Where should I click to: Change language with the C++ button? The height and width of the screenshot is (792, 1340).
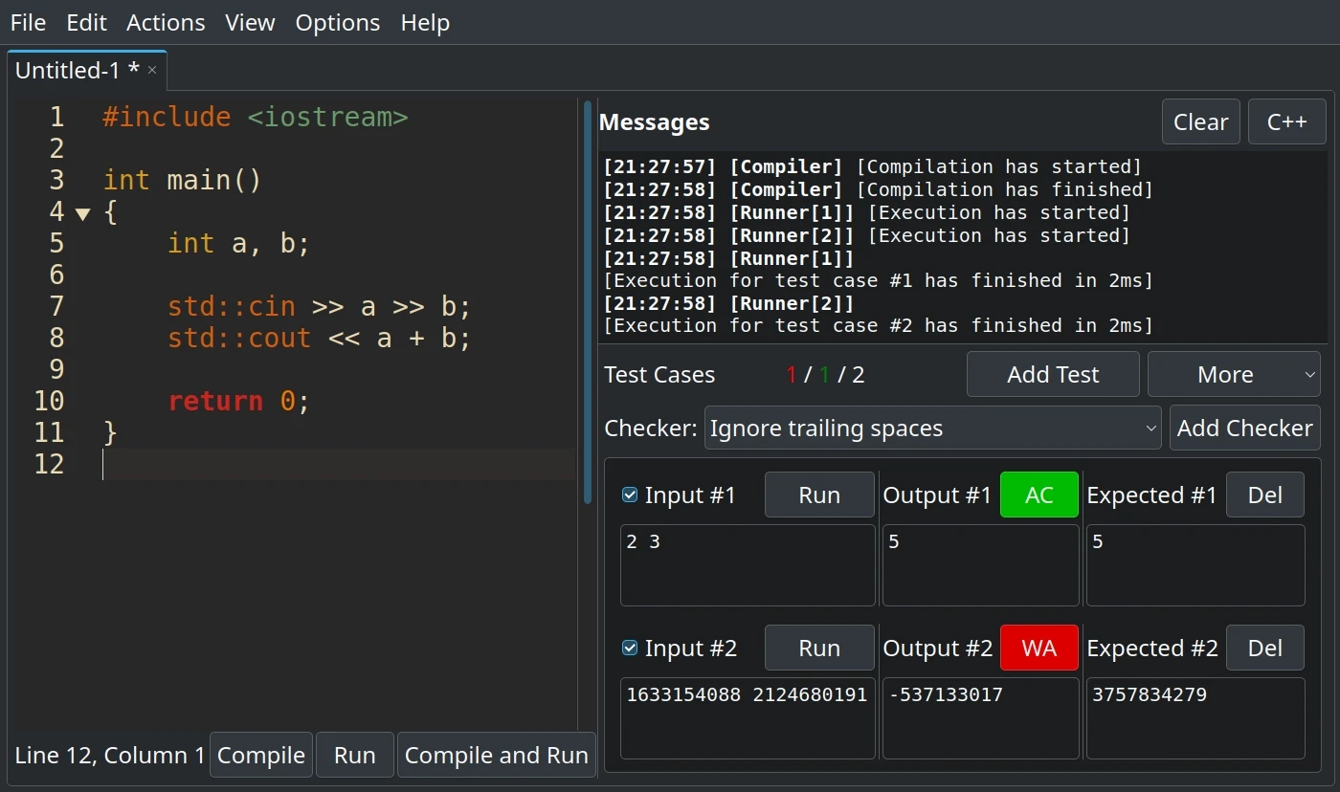(1286, 121)
